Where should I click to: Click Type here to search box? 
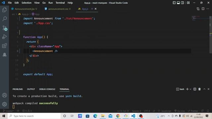[x=34, y=116]
